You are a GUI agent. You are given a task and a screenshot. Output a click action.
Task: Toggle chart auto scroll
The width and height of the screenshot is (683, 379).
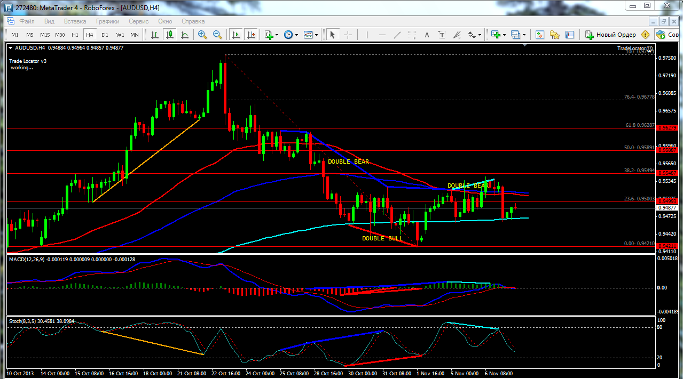(x=235, y=35)
